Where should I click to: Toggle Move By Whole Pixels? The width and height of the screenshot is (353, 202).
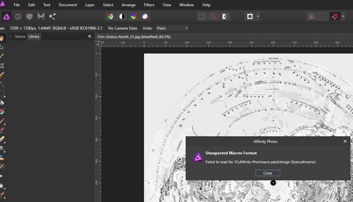click(x=323, y=16)
